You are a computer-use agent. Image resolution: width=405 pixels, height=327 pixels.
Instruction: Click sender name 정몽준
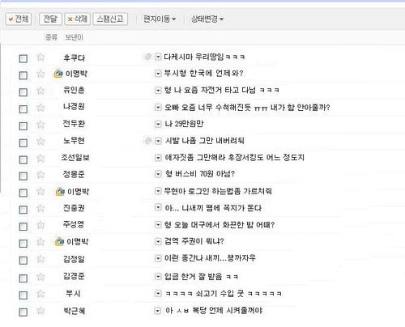[74, 174]
